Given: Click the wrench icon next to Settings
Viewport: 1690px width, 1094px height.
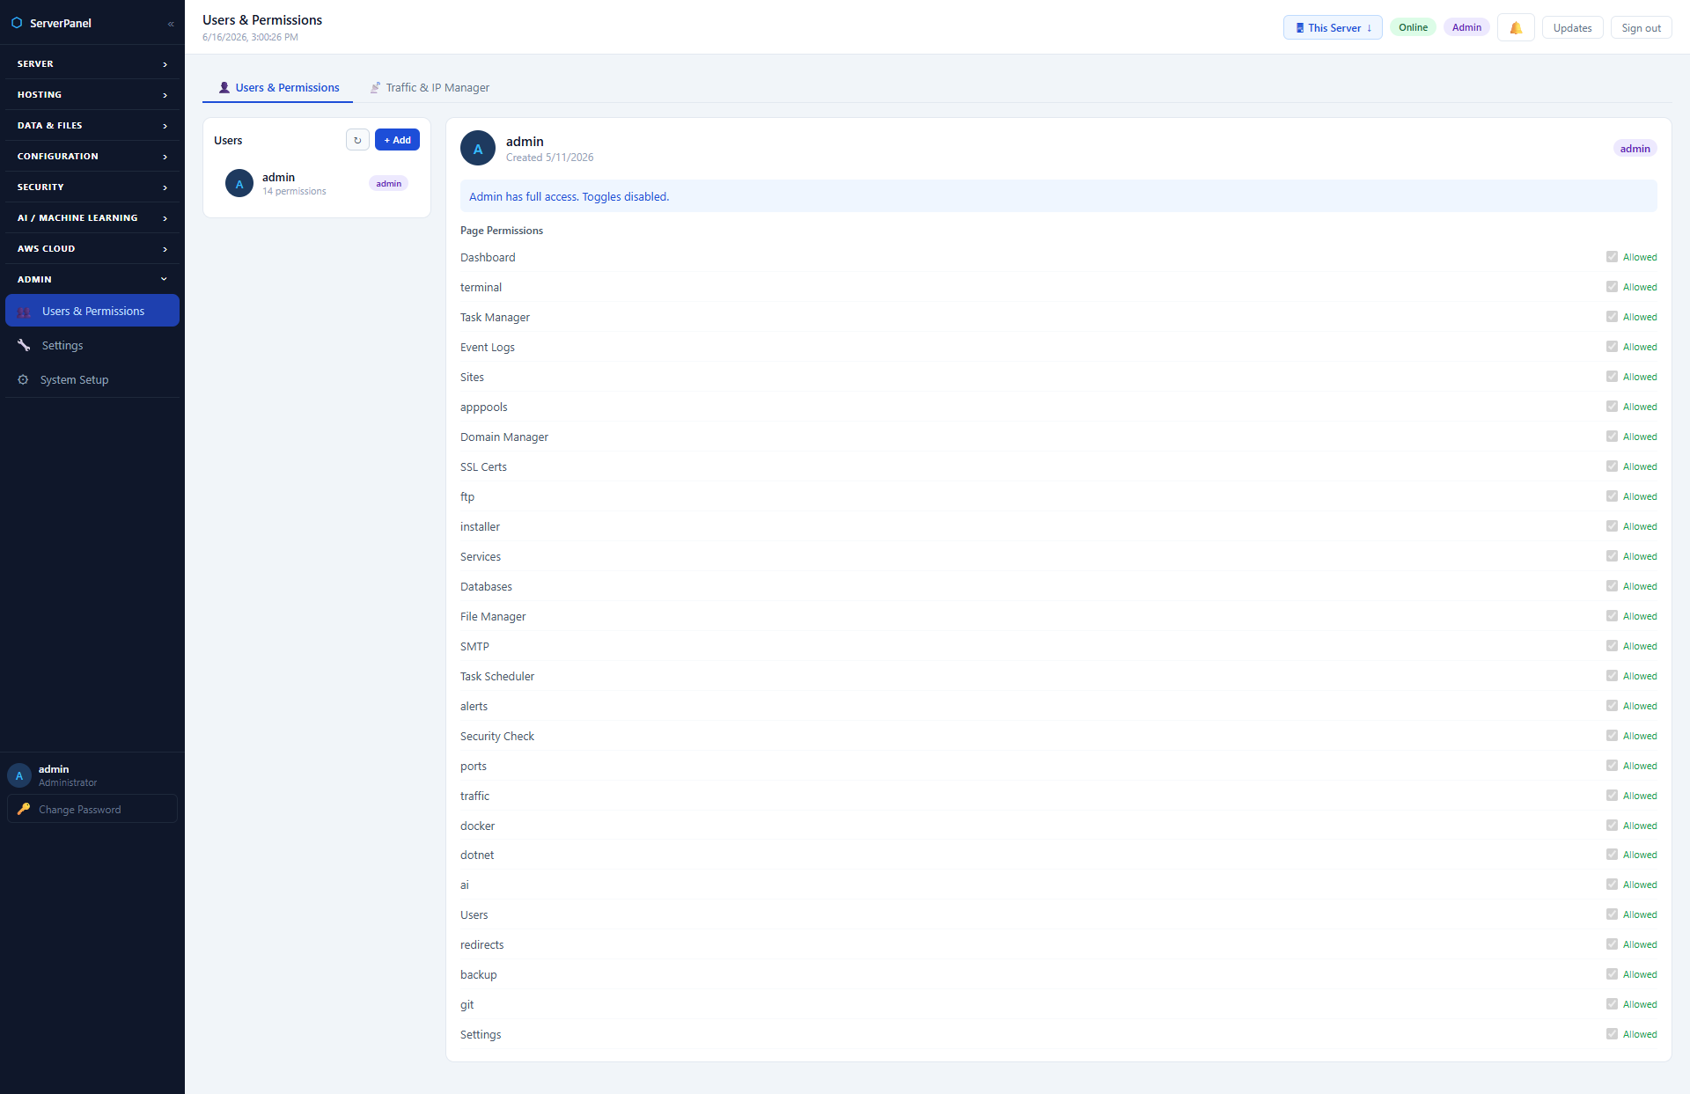Looking at the screenshot, I should (24, 345).
